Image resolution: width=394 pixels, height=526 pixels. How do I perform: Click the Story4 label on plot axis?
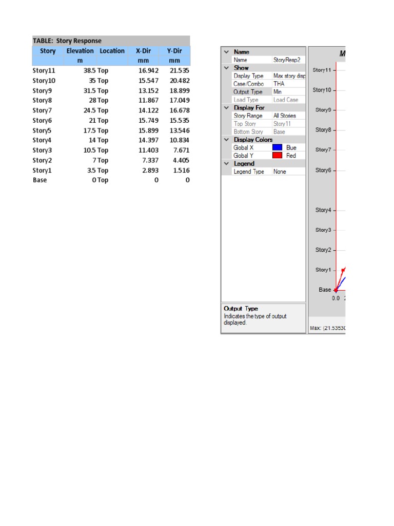[323, 210]
